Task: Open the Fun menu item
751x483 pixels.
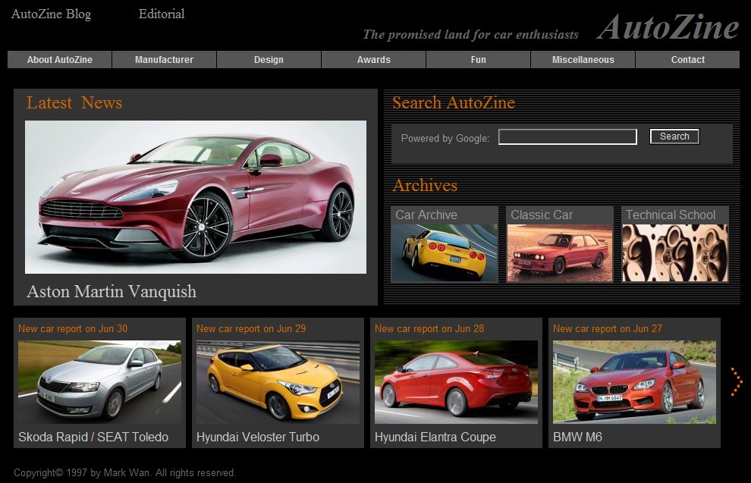Action: pos(478,60)
